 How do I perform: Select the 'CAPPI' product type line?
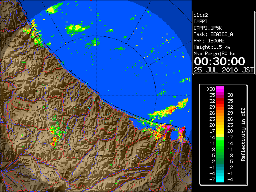200,22
